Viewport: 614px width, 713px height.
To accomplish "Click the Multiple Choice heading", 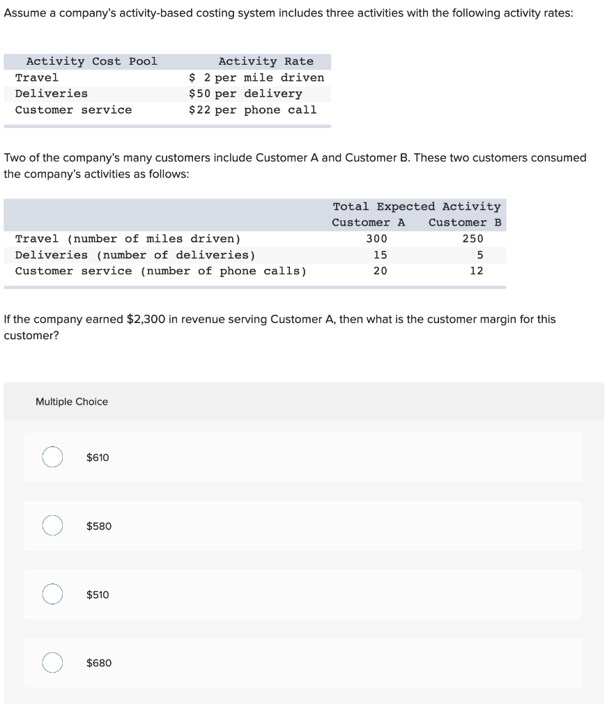I will 71,401.
